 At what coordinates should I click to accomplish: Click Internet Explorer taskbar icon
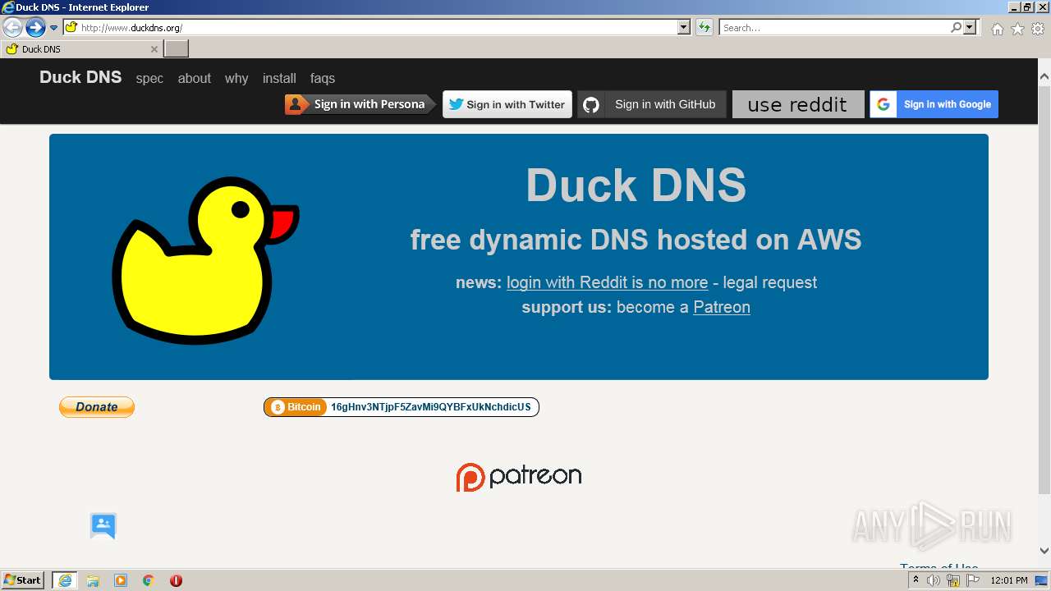[x=65, y=580]
